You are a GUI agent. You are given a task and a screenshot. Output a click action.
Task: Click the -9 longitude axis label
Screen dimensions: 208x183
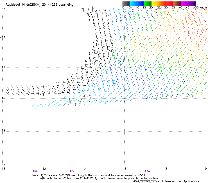pyautogui.click(x=84, y=169)
